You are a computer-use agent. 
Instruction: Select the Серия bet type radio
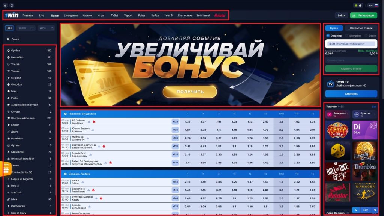[x=366, y=36]
